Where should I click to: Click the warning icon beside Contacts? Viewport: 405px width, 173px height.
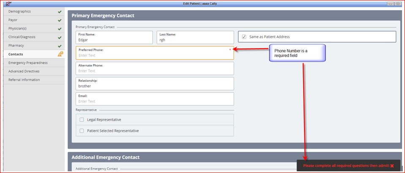click(60, 54)
